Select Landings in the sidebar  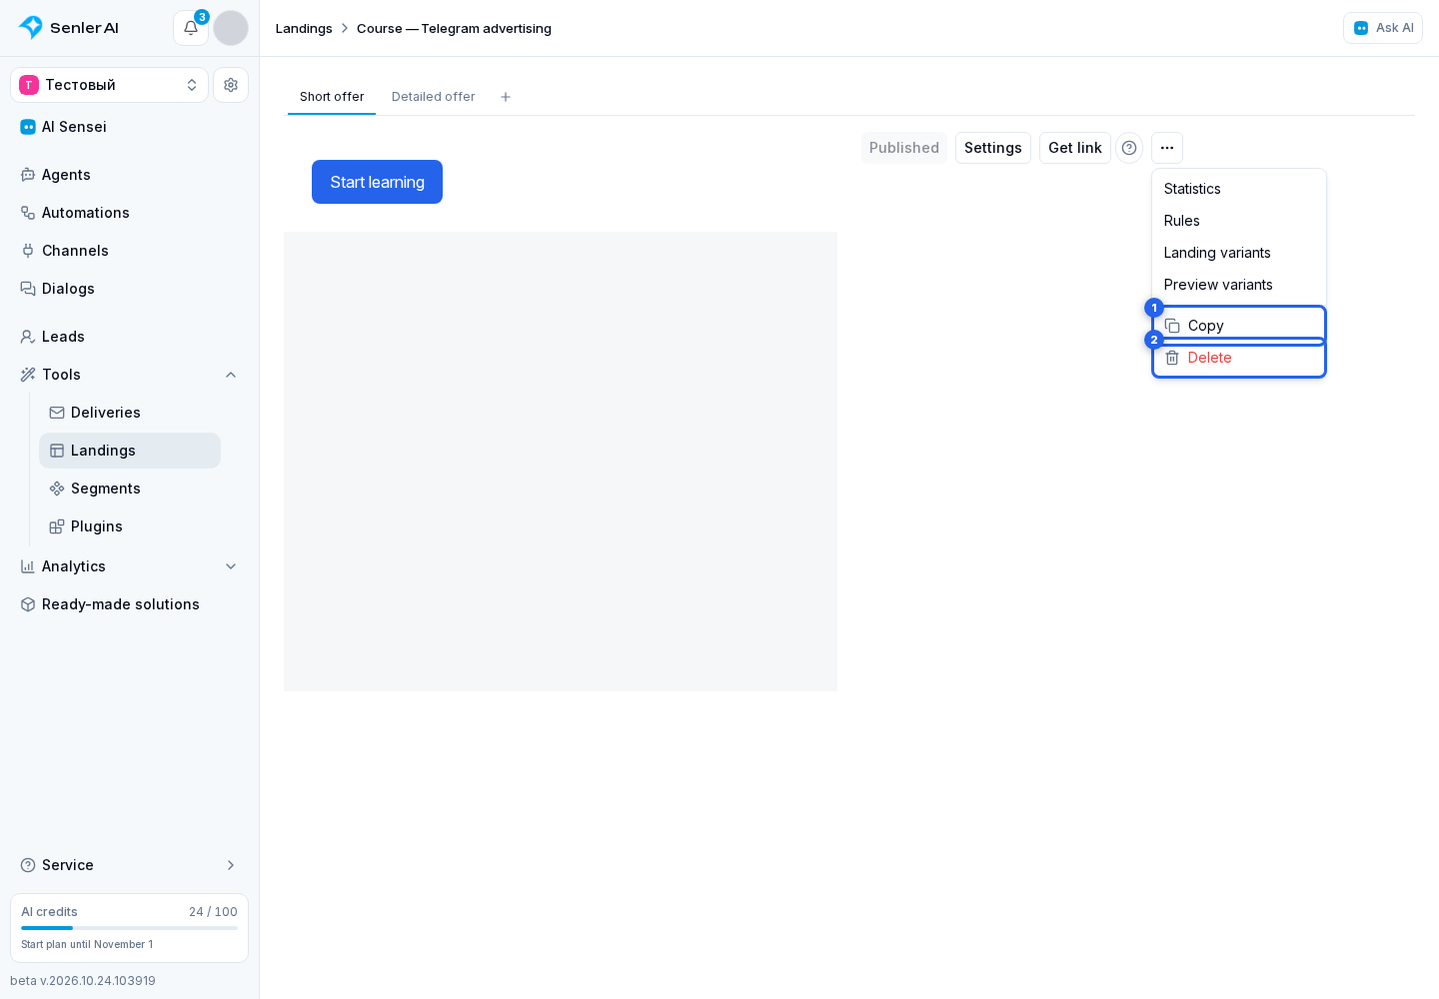click(130, 451)
